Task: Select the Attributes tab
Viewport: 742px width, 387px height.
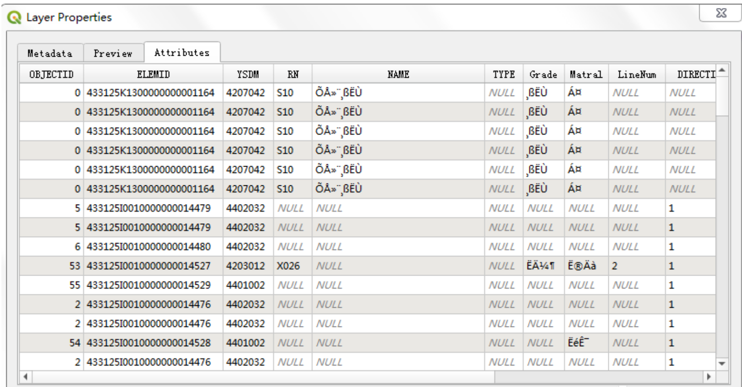Action: tap(182, 52)
